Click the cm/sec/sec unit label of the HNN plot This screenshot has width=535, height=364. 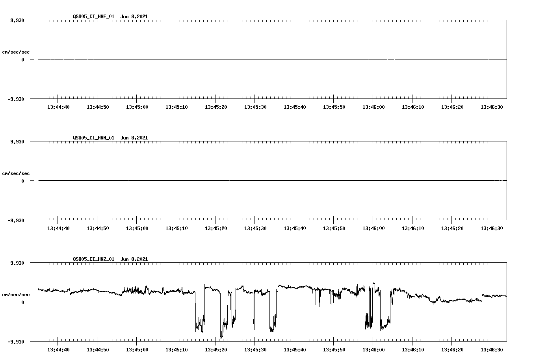[x=16, y=173]
